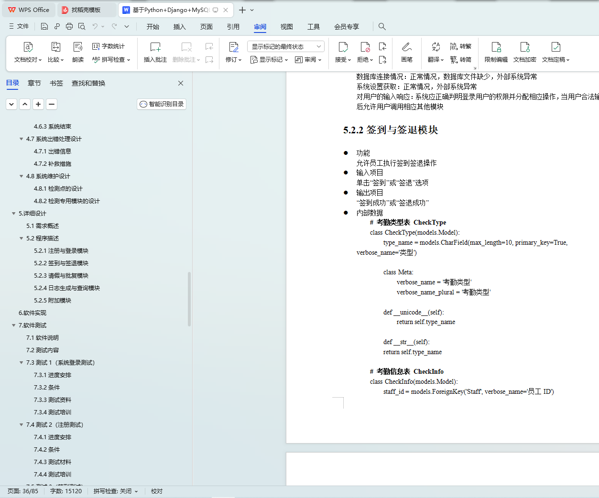Switch to WPS Office home tab
The image size is (599, 498).
tap(29, 10)
